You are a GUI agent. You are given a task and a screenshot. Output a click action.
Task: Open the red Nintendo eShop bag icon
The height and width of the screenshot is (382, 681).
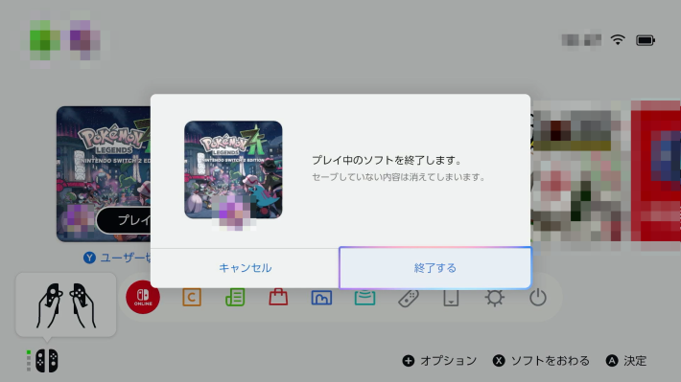278,298
